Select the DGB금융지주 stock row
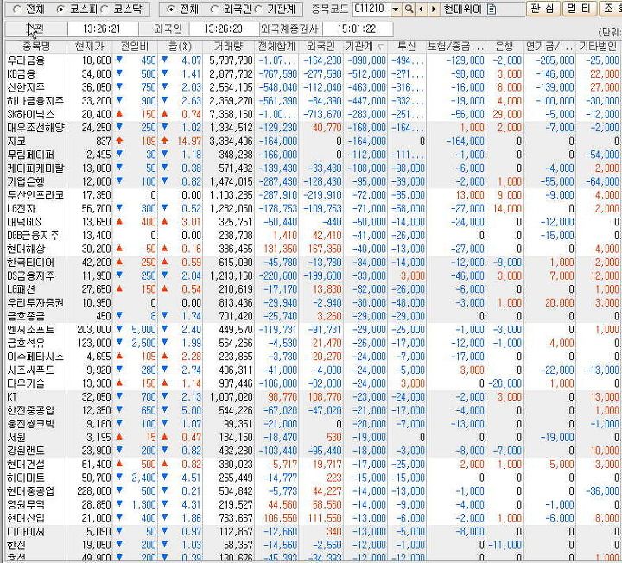 click(x=313, y=236)
